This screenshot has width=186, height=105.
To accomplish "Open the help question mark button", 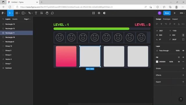I will pos(181,99).
